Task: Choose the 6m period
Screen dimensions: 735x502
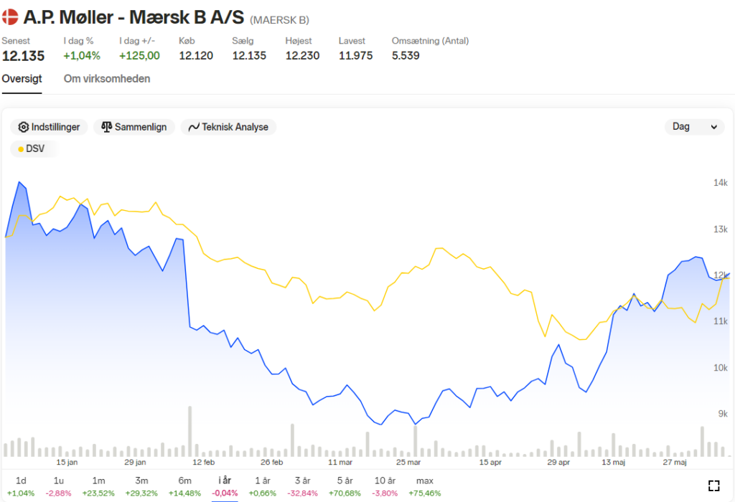Action: (x=184, y=486)
